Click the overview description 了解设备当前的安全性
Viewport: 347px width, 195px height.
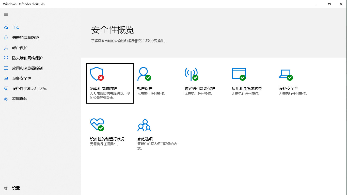(129, 41)
